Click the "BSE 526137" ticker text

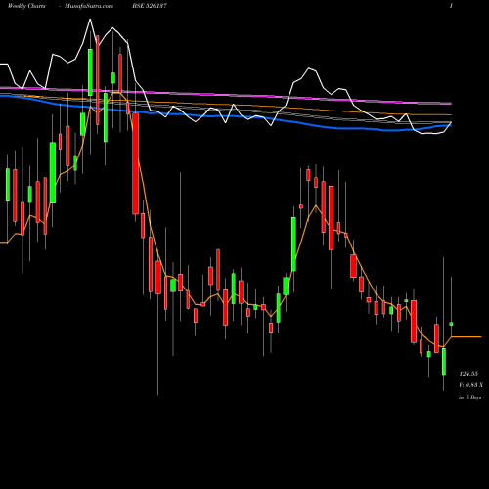pos(151,6)
